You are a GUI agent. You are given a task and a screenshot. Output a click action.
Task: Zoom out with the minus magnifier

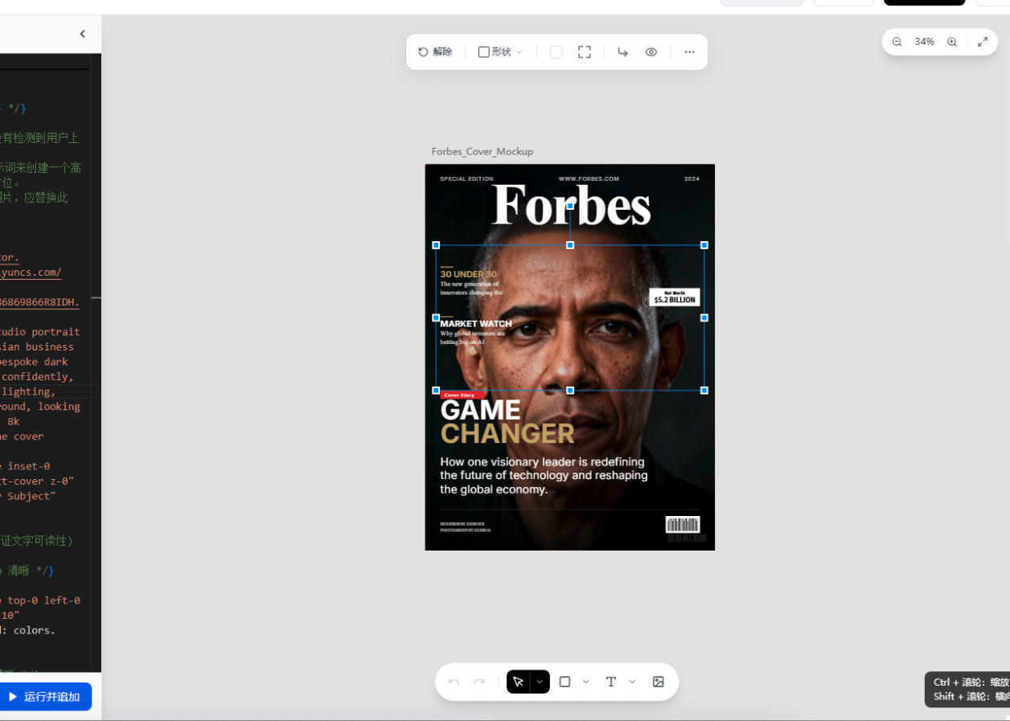click(x=897, y=42)
